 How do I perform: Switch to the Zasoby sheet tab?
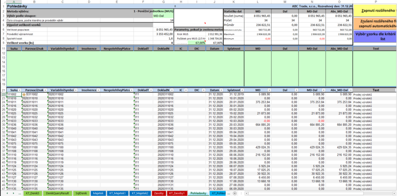click(x=158, y=193)
